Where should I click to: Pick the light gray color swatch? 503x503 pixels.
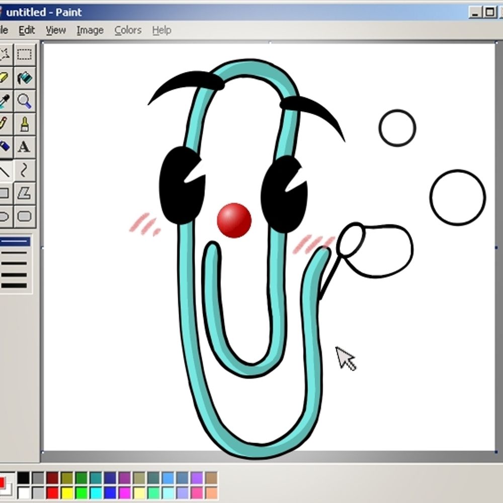[x=38, y=493]
